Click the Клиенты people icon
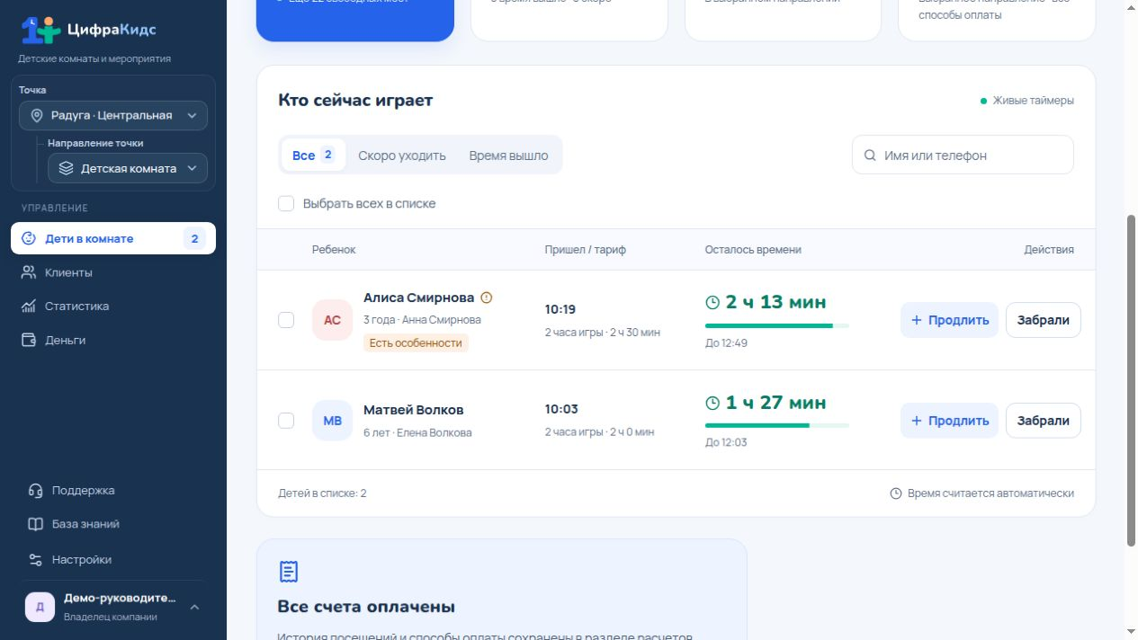This screenshot has height=640, width=1138. pyautogui.click(x=28, y=272)
